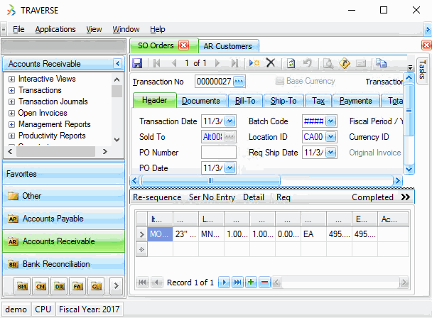Click the Ser No Entry button
The width and height of the screenshot is (432, 318).
click(x=212, y=197)
